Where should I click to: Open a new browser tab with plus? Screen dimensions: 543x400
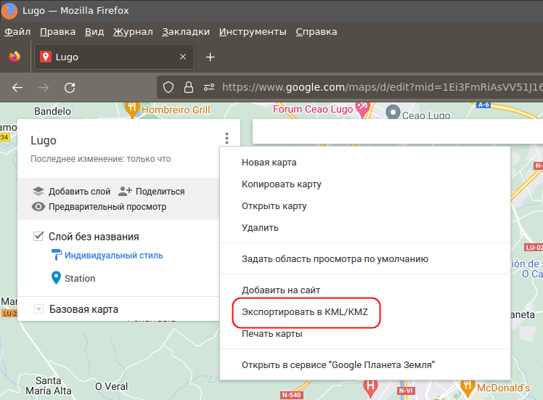click(211, 57)
